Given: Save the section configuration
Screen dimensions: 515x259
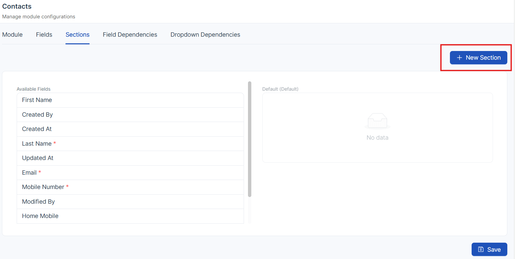Looking at the screenshot, I should click(489, 249).
